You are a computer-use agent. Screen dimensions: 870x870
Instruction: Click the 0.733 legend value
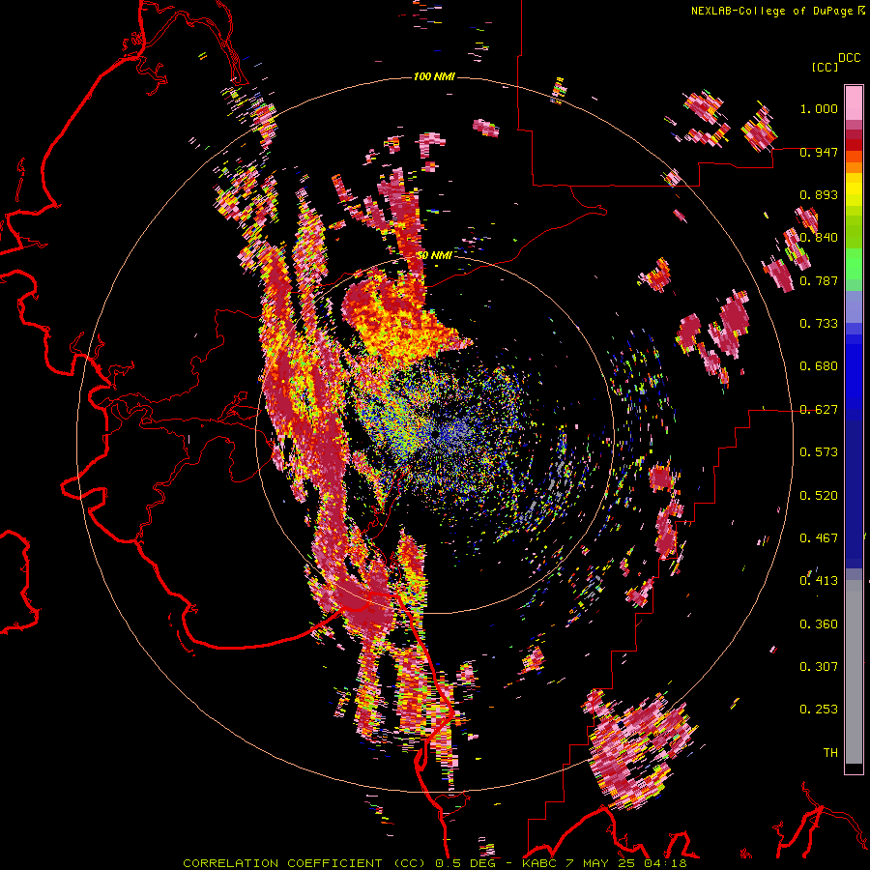(819, 324)
